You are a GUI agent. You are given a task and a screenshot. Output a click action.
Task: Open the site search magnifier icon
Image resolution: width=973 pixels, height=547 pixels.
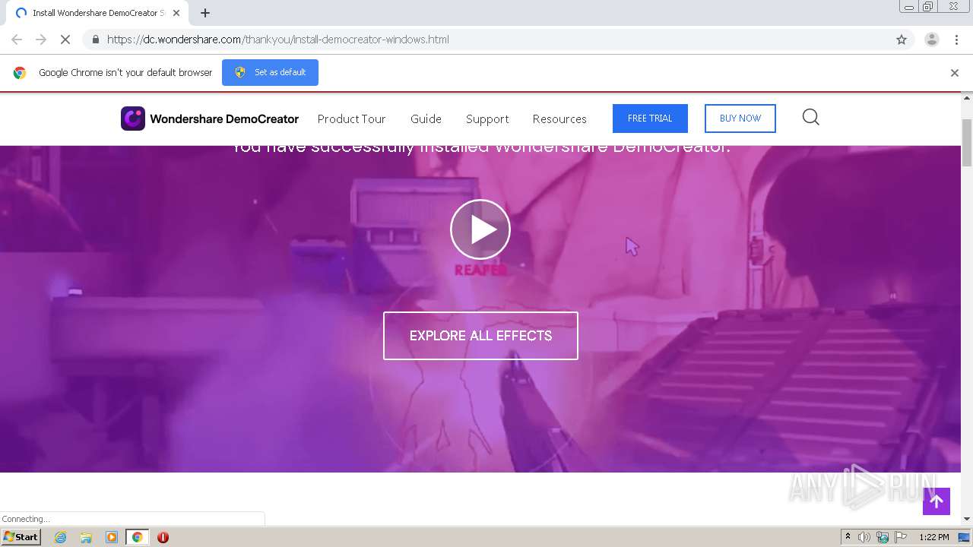click(810, 117)
